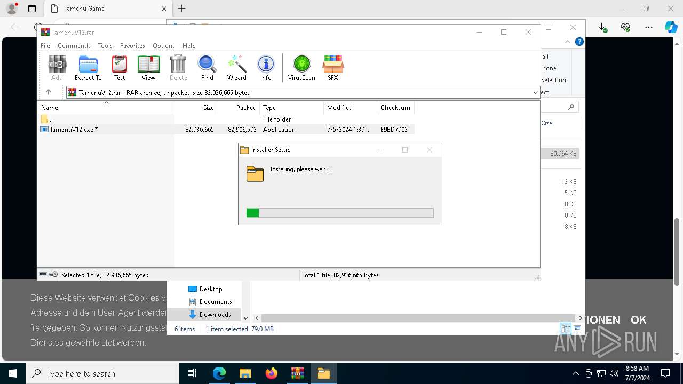Show hidden system tray icons
683x384 pixels.
pyautogui.click(x=575, y=373)
